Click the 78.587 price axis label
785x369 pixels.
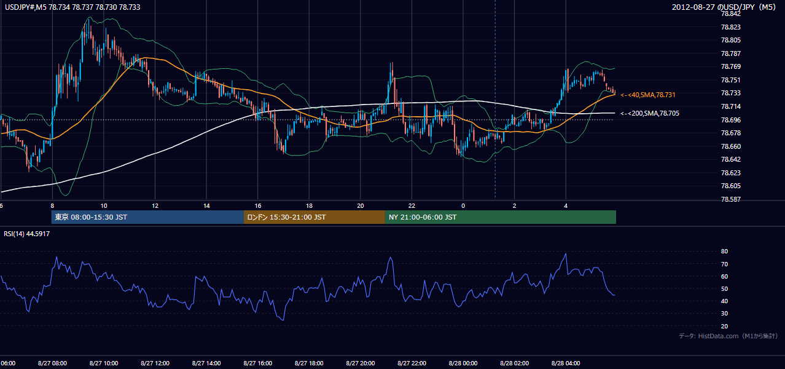(731, 199)
